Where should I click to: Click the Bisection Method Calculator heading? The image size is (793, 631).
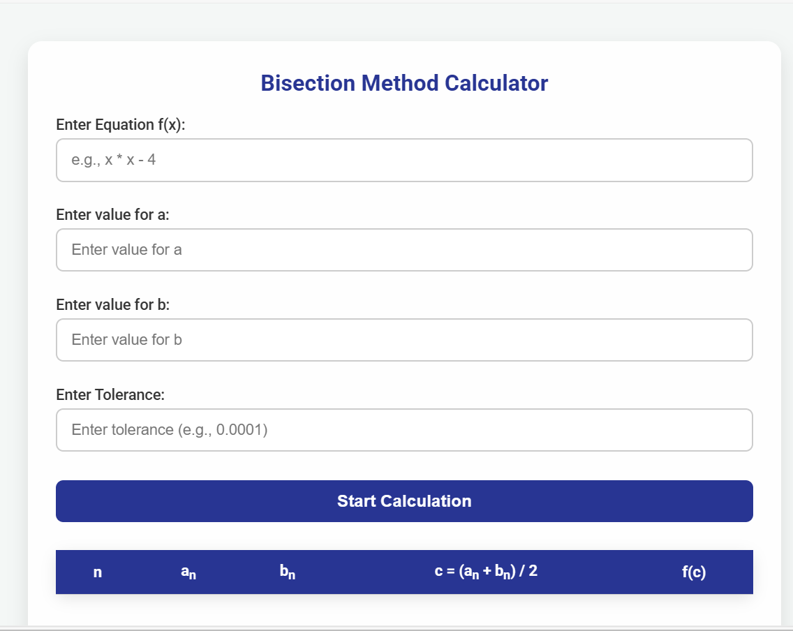(404, 84)
